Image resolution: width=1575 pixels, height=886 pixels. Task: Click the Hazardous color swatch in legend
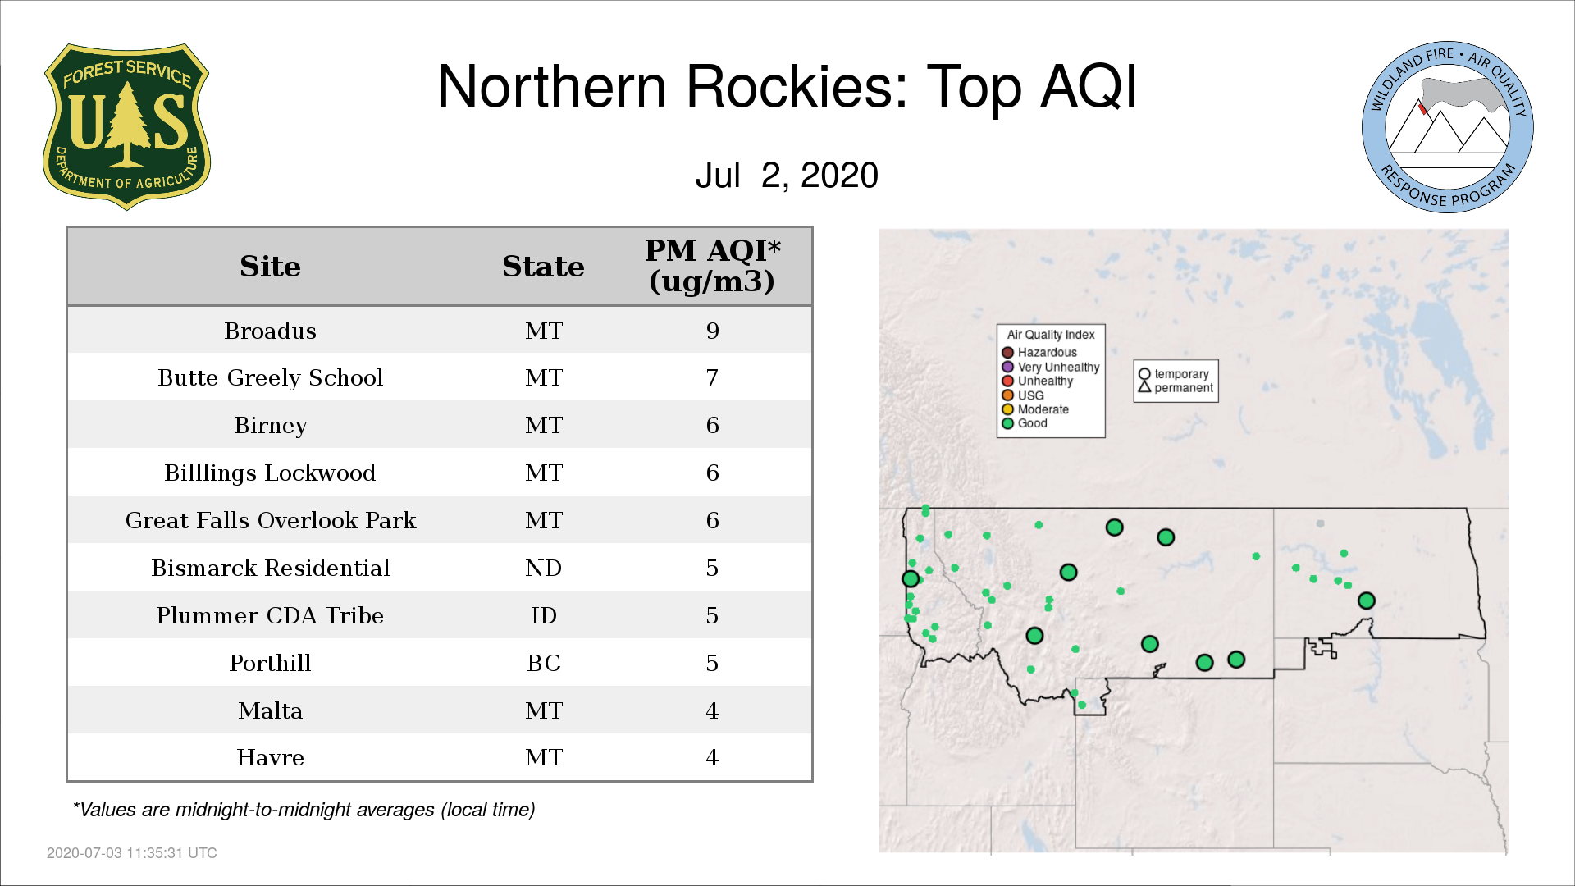pos(1008,353)
